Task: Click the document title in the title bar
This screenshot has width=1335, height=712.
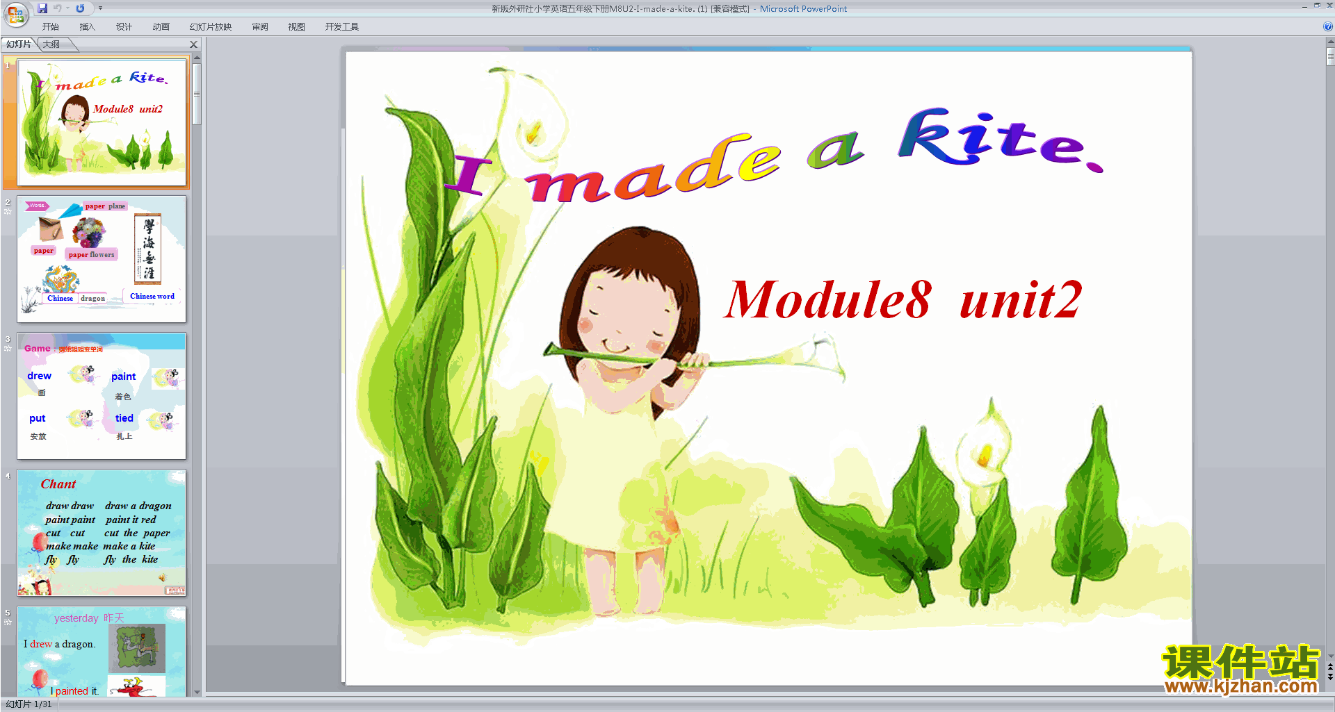Action: click(x=669, y=9)
